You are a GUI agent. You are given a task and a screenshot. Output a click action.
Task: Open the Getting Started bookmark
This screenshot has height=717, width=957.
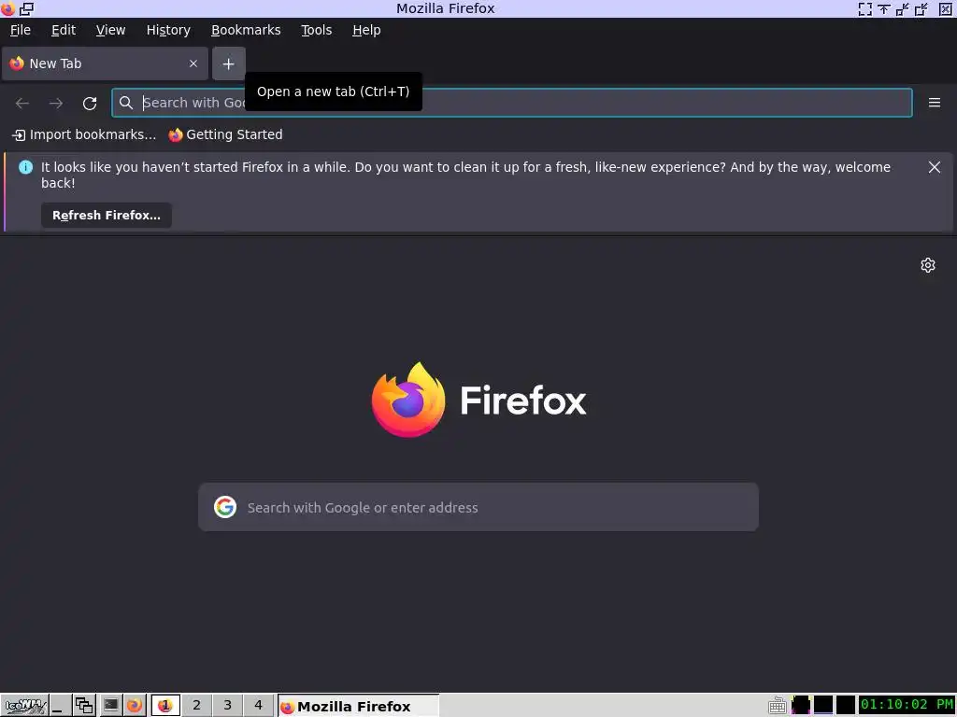[x=225, y=134]
